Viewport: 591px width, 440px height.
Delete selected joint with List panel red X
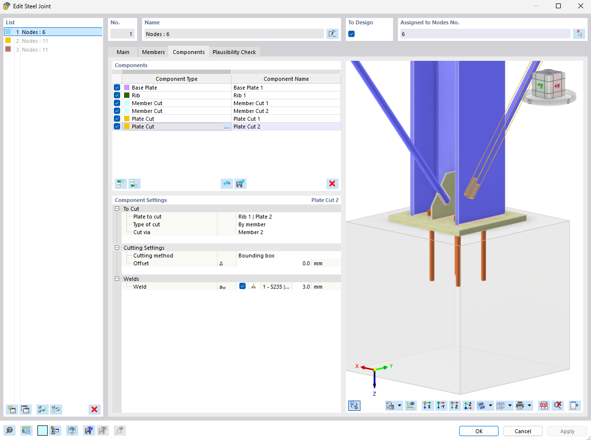[94, 409]
